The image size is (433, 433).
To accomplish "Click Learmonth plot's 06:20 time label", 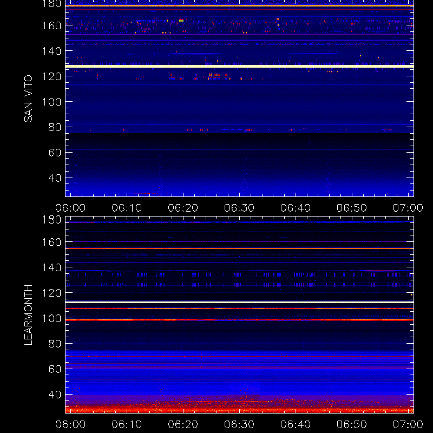I will point(183,424).
